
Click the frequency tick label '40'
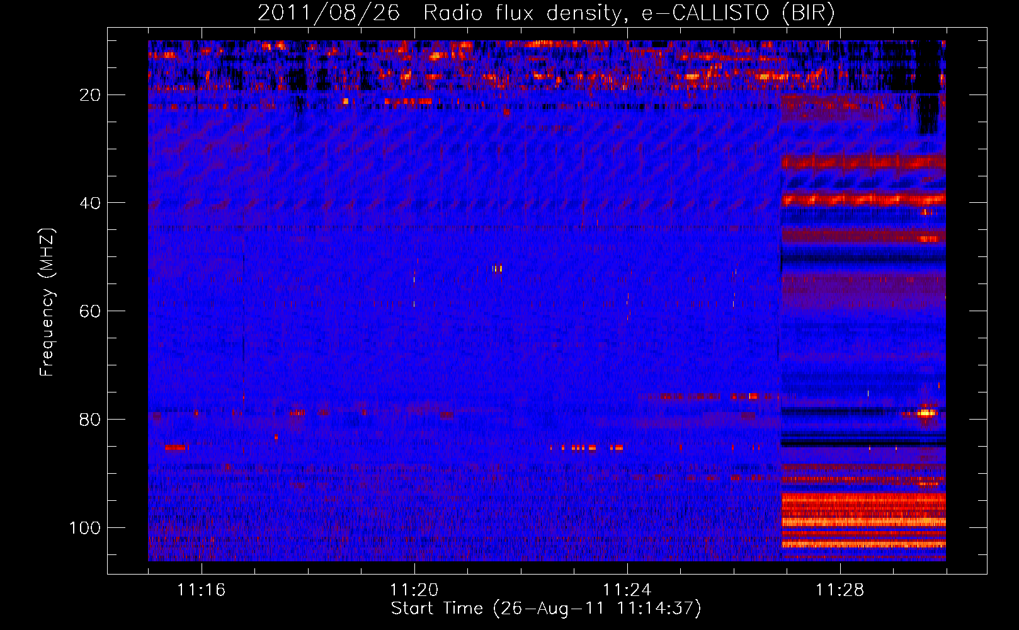[x=90, y=203]
